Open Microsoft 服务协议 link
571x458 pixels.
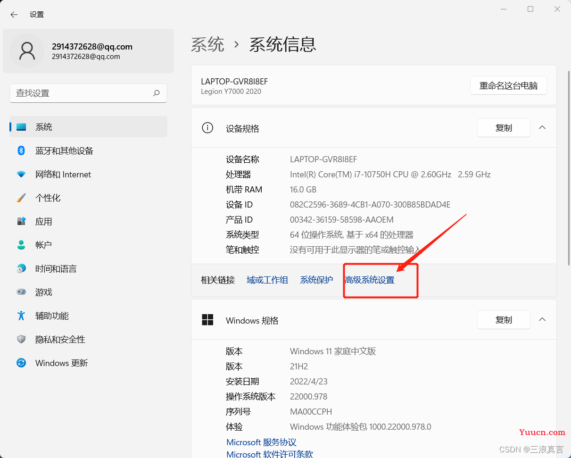(261, 442)
